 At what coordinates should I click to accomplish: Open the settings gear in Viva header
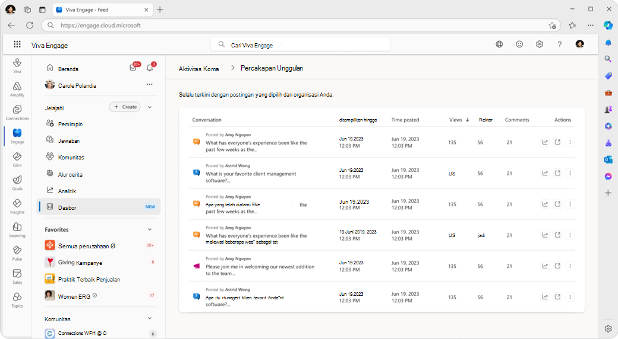tap(540, 44)
